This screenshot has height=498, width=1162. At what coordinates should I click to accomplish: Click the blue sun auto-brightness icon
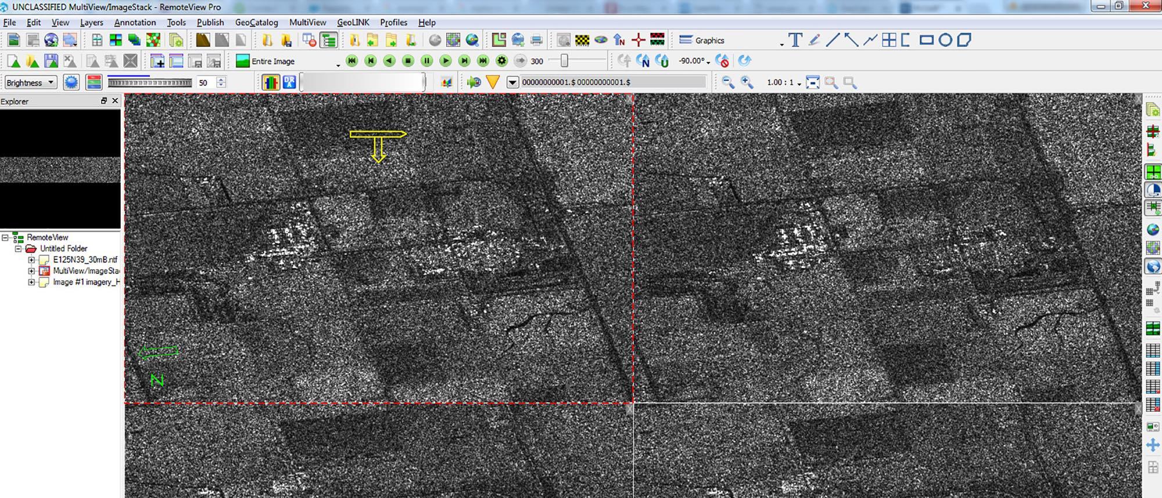click(71, 82)
